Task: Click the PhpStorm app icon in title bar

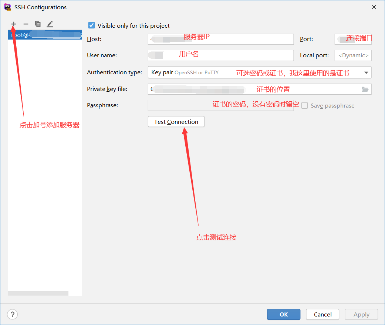Action: (x=8, y=7)
